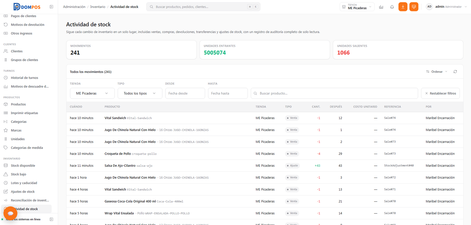This screenshot has height=225, width=471.
Task: Click the Buscar producto search field
Action: coord(334,93)
